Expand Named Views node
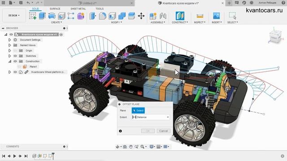The width and height of the screenshot is (287, 161). click(9, 45)
